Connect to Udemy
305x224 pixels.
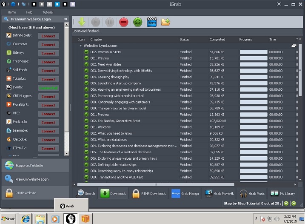click(x=48, y=53)
